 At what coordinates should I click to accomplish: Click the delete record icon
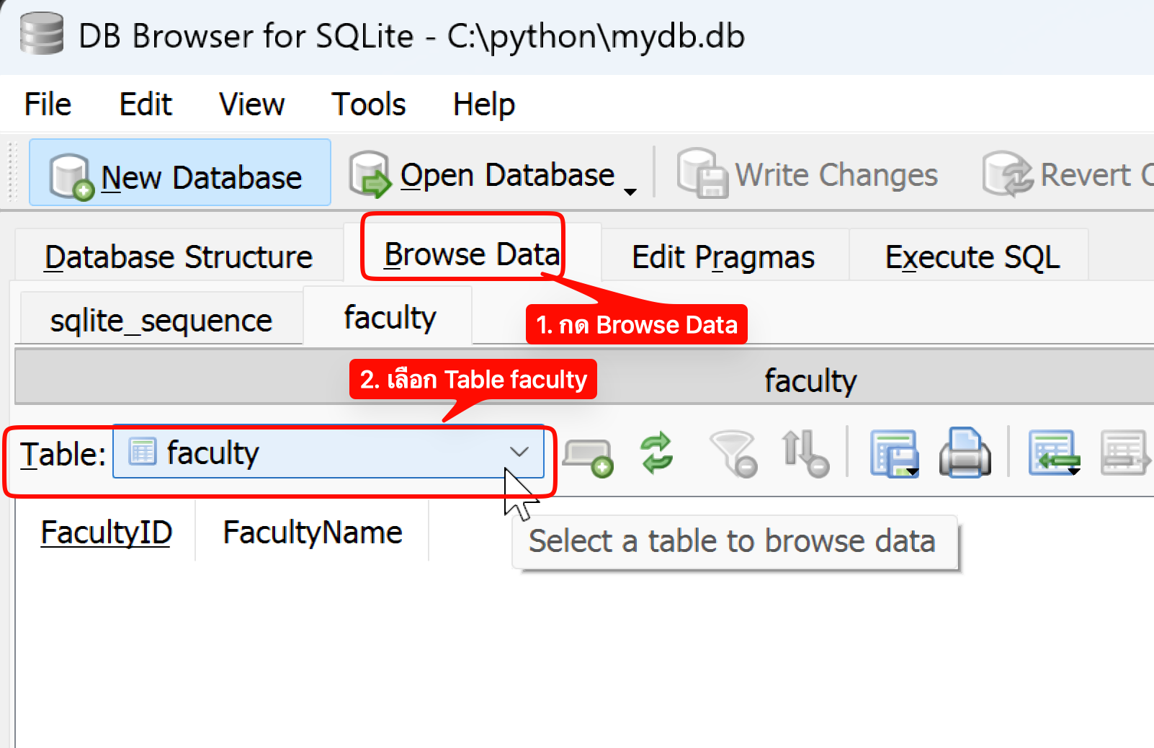1124,454
